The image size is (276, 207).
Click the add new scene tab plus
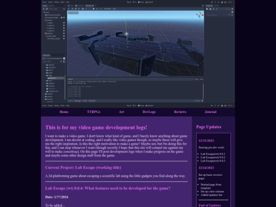click(x=96, y=6)
